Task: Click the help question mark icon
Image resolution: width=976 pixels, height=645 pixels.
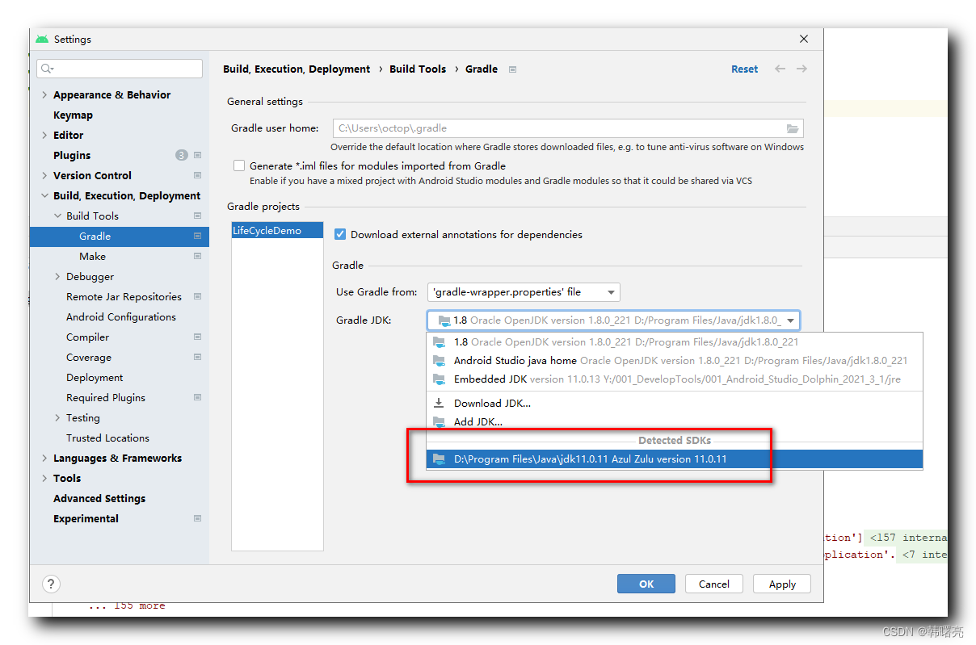Action: tap(51, 584)
